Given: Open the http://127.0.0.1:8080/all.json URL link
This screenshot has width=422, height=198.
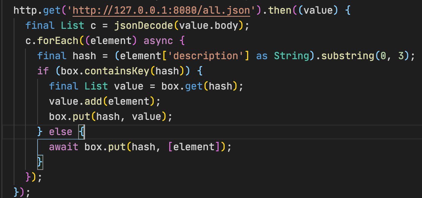Looking at the screenshot, I should 161,11.
